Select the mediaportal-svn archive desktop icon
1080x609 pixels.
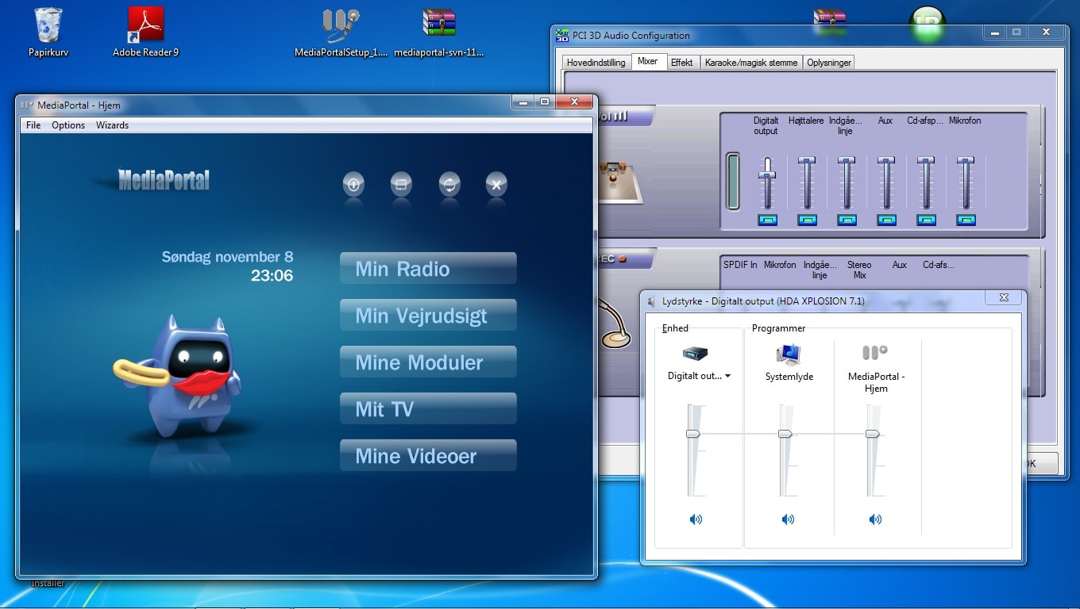point(439,32)
